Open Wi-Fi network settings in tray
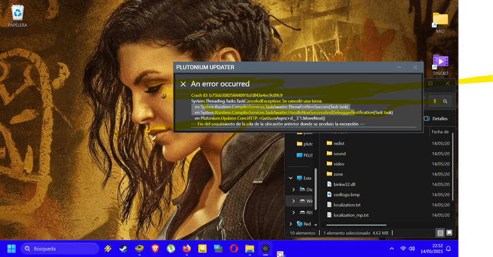493x257 pixels. pos(403,249)
